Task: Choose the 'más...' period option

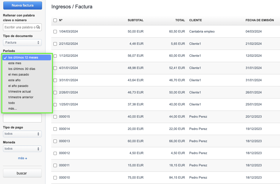Action: [13, 109]
